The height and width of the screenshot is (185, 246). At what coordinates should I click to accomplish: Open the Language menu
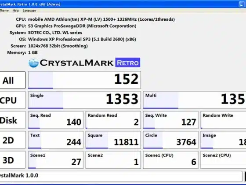[x=29, y=11]
